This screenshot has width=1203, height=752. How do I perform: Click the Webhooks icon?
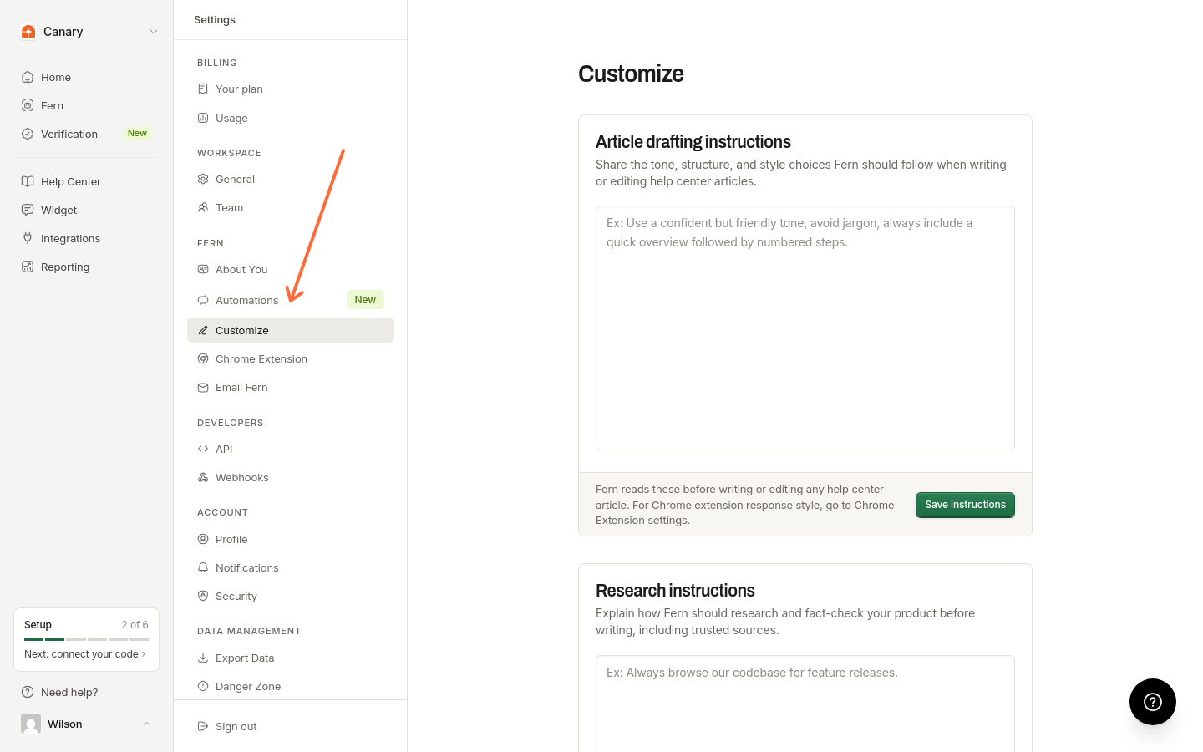click(203, 477)
